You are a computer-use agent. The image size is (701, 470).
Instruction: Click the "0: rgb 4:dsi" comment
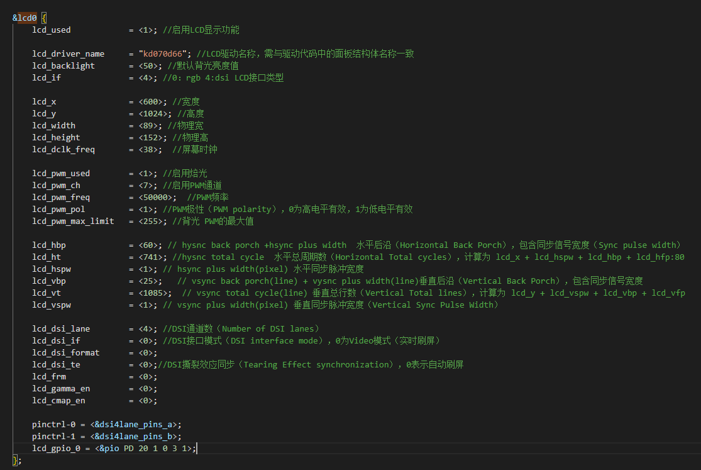201,78
